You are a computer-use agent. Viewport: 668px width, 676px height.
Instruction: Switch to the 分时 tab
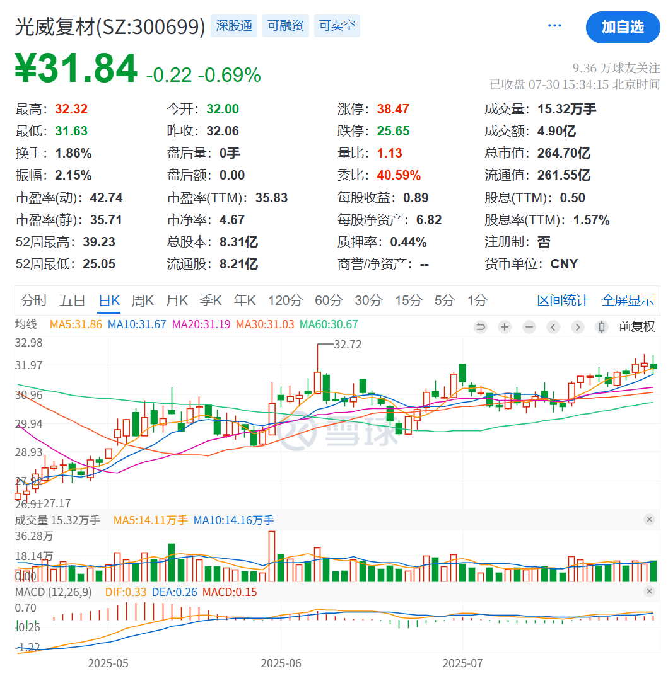(x=34, y=301)
